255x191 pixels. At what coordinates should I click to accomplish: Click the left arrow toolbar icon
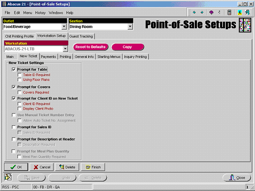click(x=194, y=12)
